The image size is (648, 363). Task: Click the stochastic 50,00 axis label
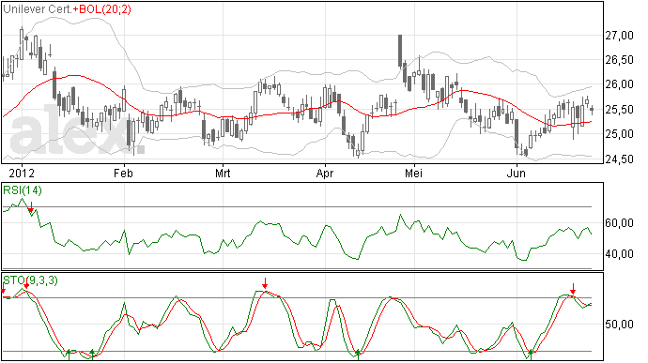(x=619, y=325)
